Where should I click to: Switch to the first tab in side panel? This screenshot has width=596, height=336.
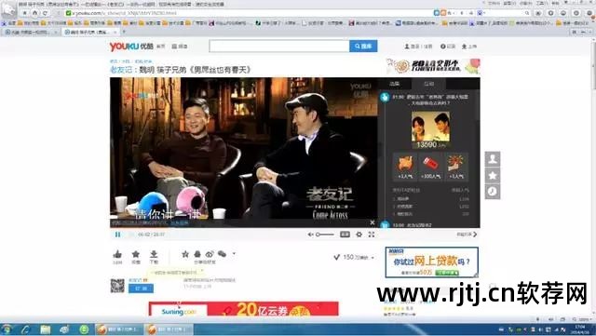(x=395, y=84)
